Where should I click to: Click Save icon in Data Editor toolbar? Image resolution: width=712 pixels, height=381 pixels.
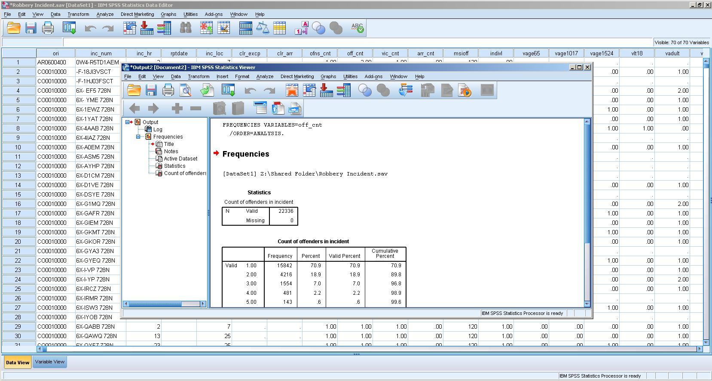31,28
